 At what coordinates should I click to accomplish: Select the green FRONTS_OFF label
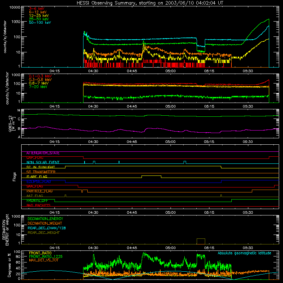[x=37, y=201]
